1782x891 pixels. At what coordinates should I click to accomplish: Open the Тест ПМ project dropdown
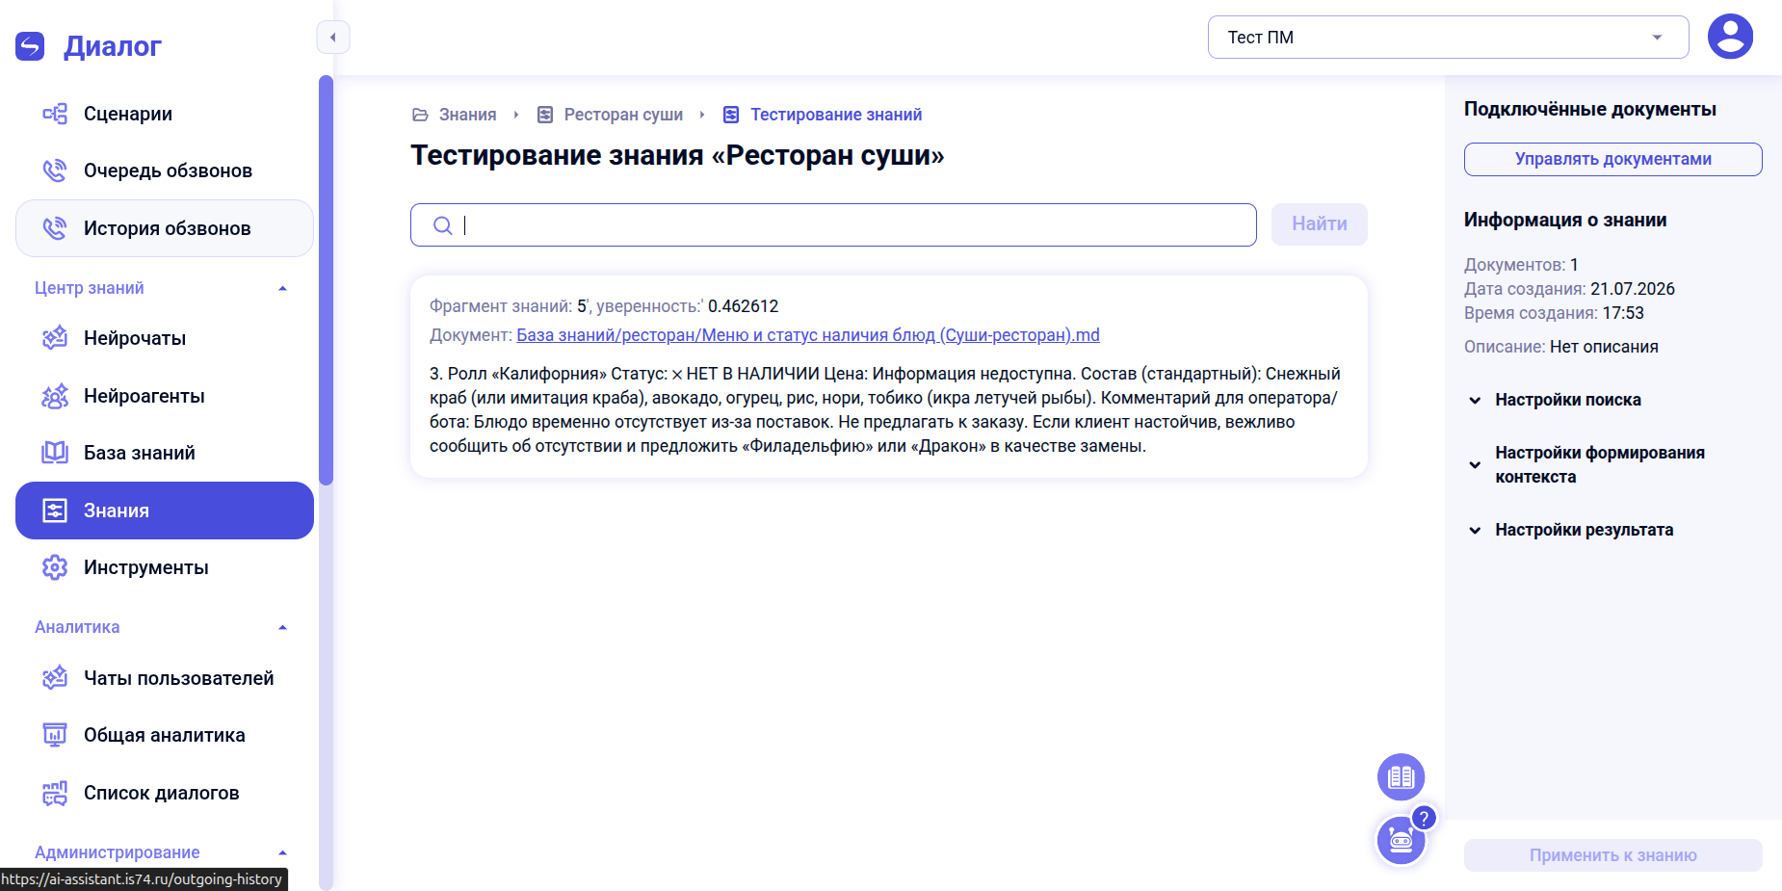coord(1448,38)
